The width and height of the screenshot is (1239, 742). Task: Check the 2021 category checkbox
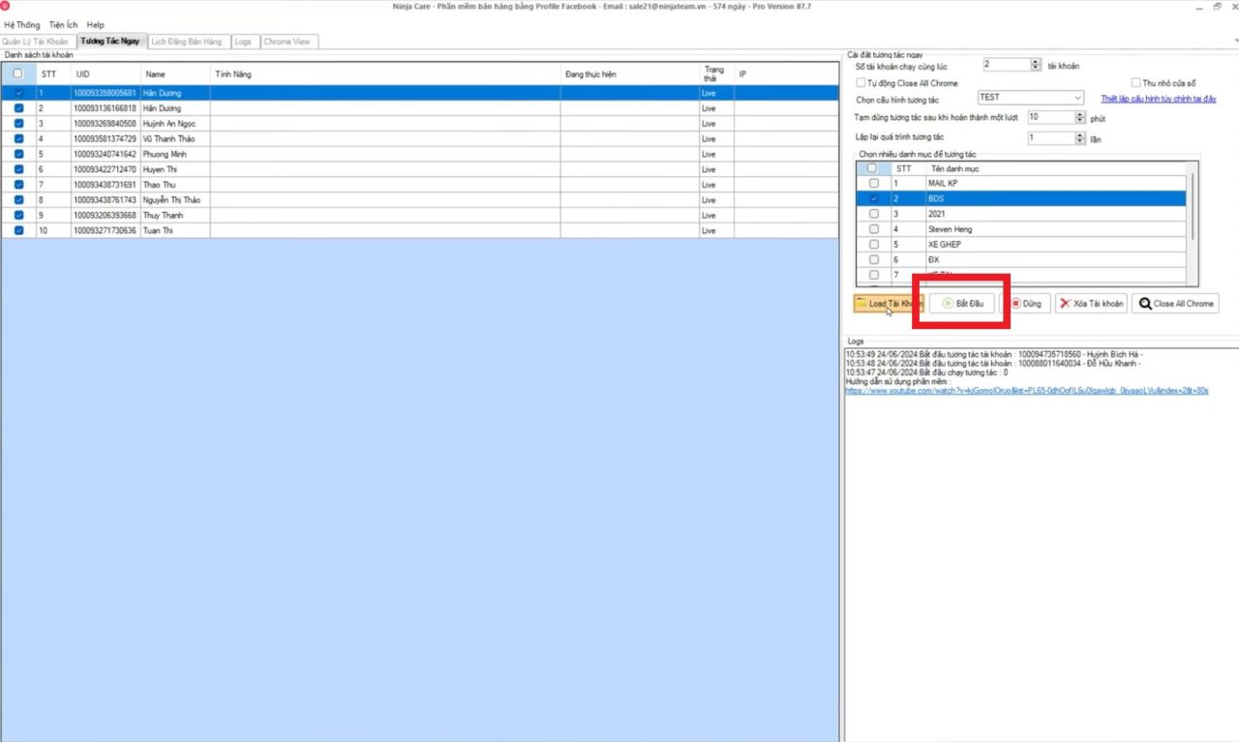[x=874, y=214]
